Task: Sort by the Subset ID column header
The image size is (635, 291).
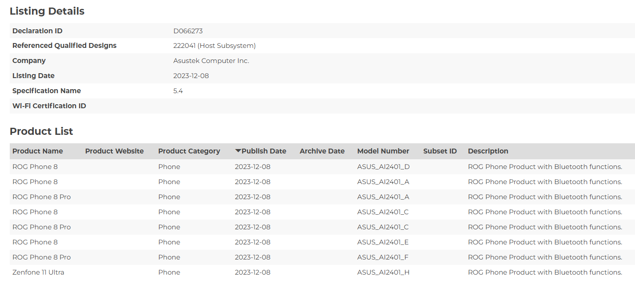Action: (440, 151)
